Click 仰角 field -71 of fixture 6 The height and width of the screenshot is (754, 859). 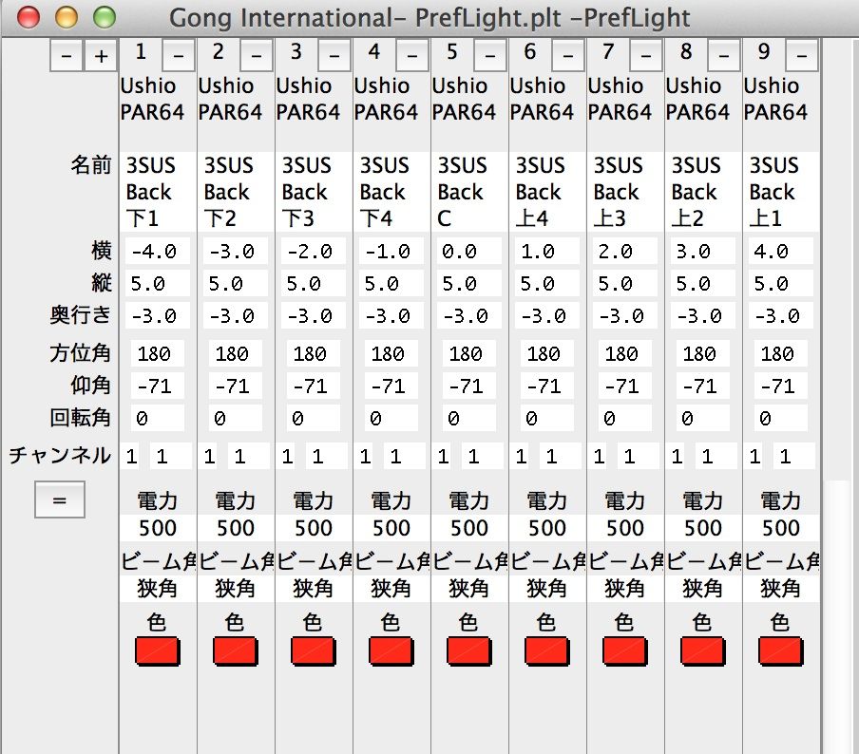[x=546, y=386]
